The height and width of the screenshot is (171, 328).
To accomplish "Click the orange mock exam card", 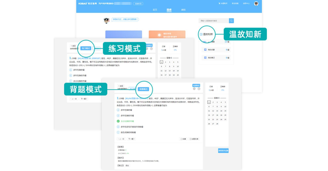I will pyautogui.click(x=167, y=35).
